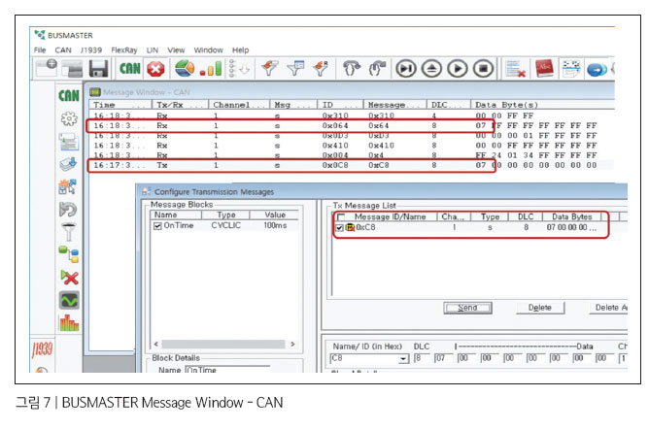Toggle the 0xC8 Tx message checkbox
Screen dimensions: 649x430
pyautogui.click(x=339, y=228)
